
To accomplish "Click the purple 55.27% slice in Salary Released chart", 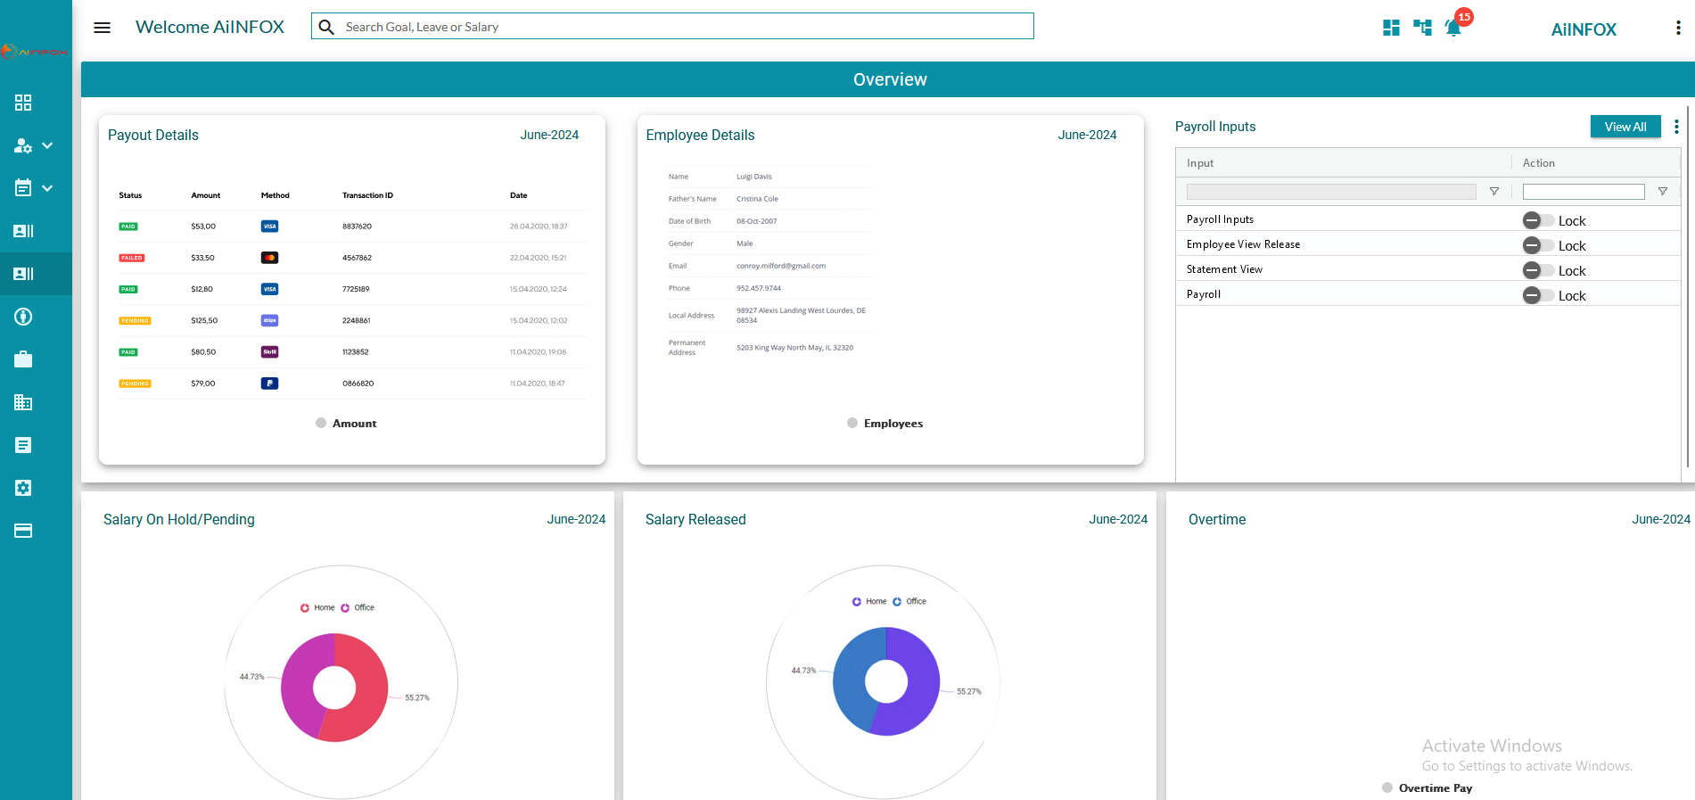I will point(920,687).
